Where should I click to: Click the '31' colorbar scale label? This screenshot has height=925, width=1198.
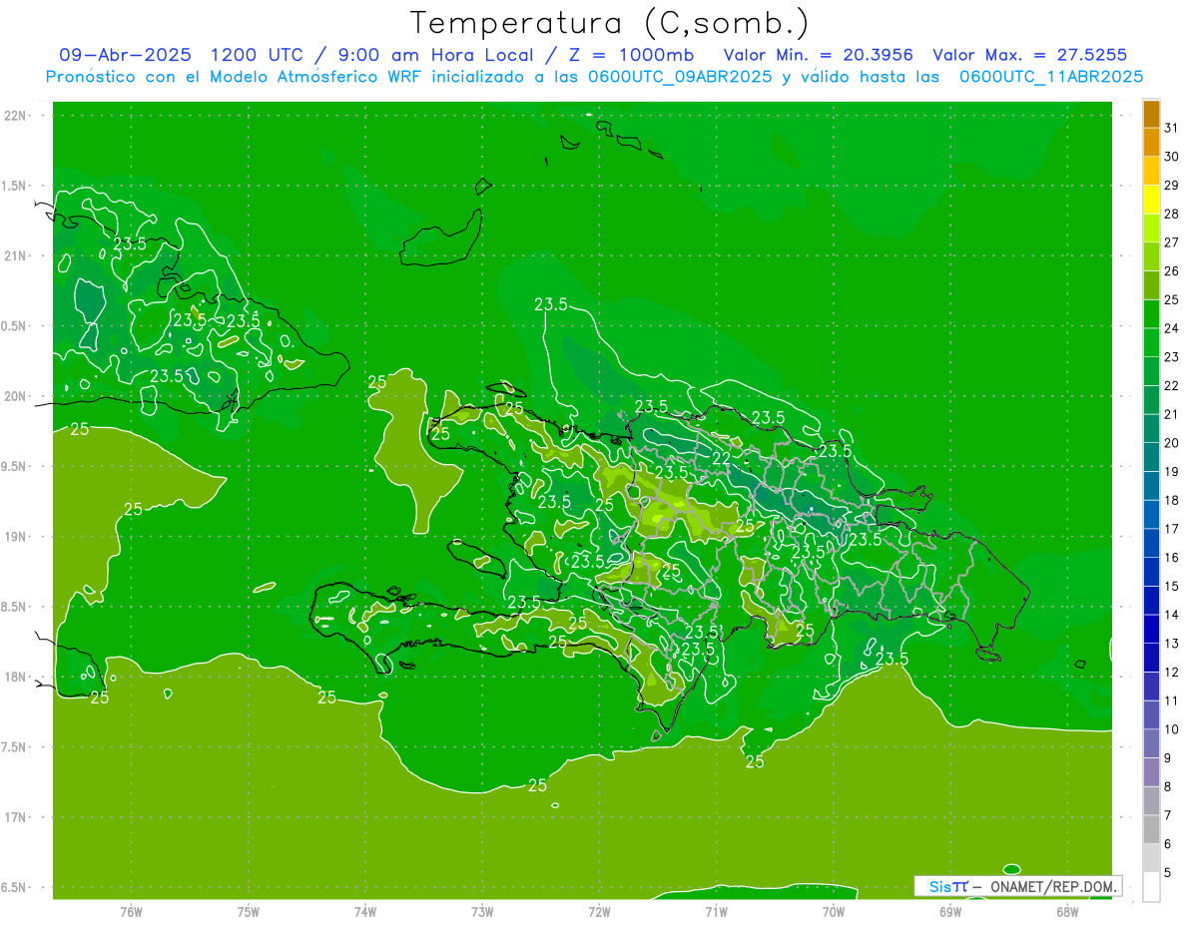(x=1172, y=128)
